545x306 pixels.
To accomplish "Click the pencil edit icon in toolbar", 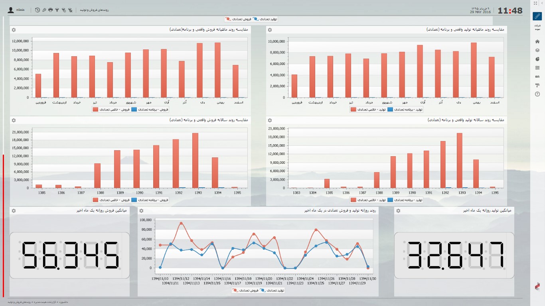I will pyautogui.click(x=44, y=10).
